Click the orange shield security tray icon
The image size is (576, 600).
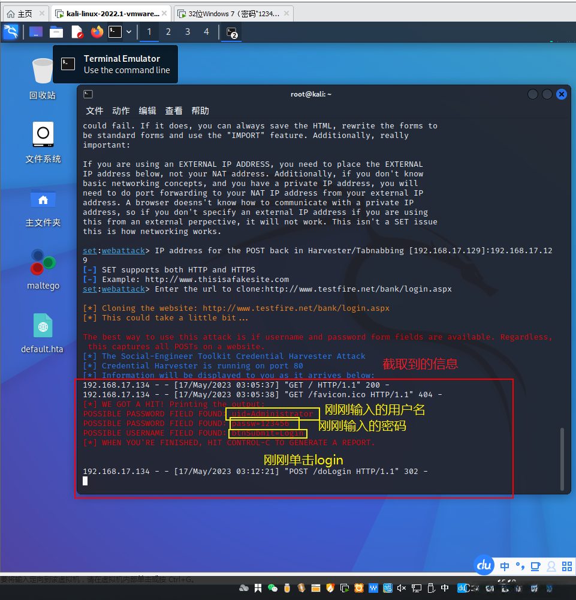[x=330, y=588]
